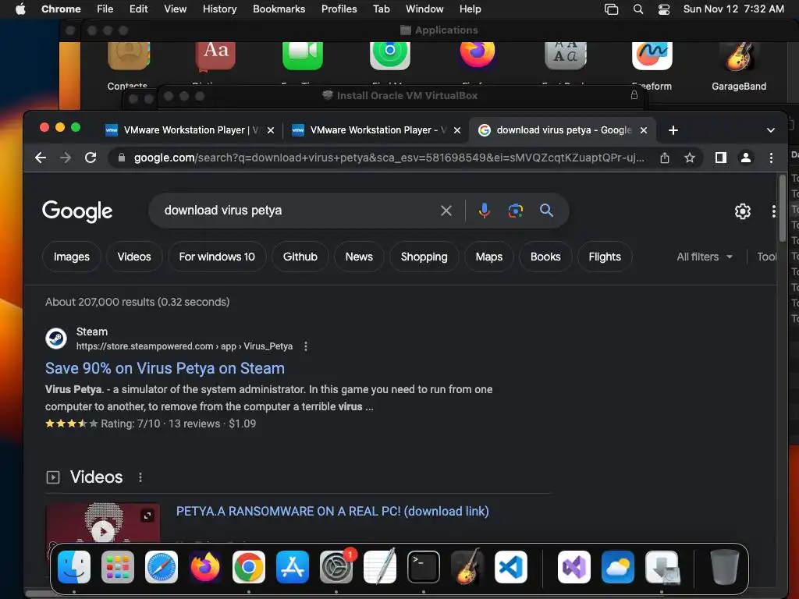Screen dimensions: 799x599
Task: Toggle the Chrome side panel icon
Action: 720,158
